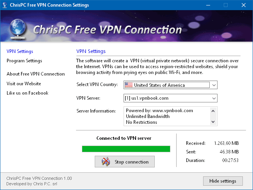Click the green connection progress bar
This screenshot has height=190, width=253.
point(126,149)
